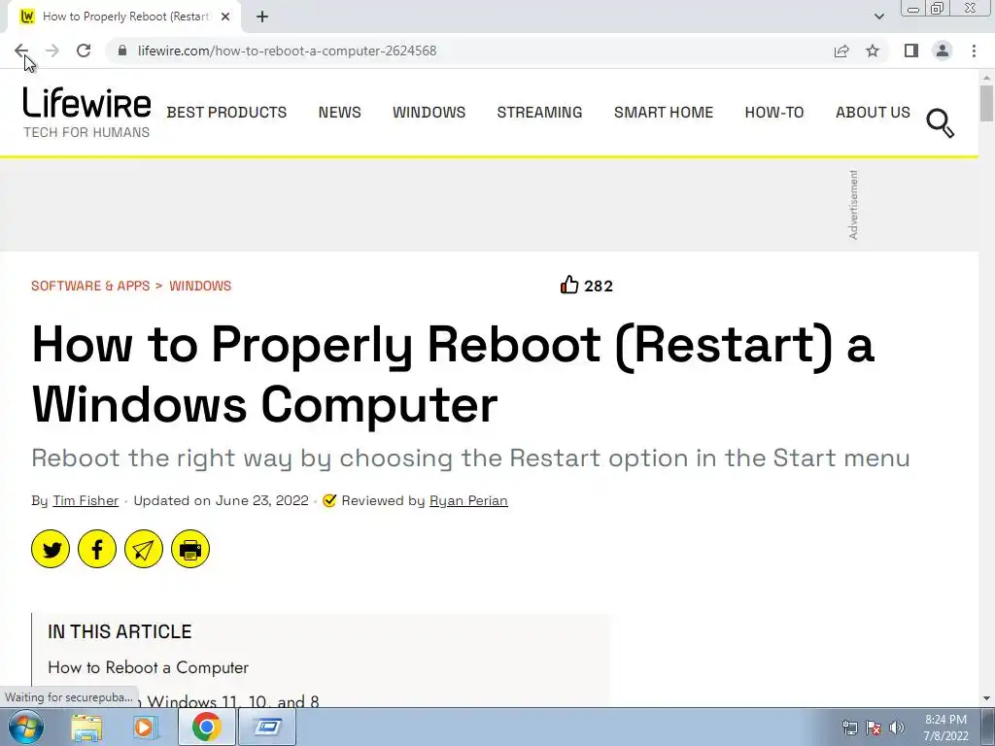This screenshot has width=995, height=746.
Task: Open the Chrome profile avatar
Action: [x=943, y=51]
